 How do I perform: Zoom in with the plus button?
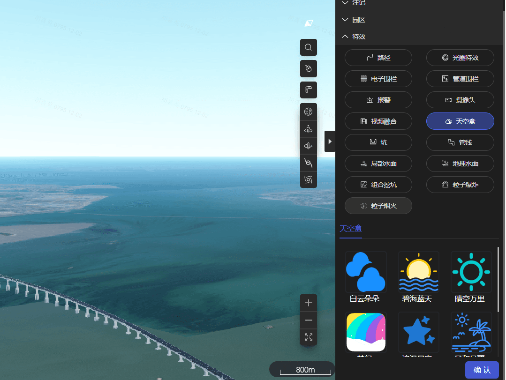click(308, 303)
